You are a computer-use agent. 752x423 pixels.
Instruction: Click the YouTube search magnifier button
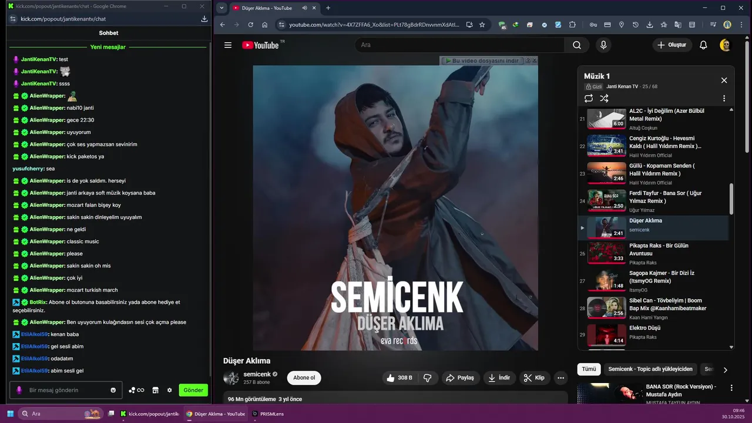577,45
